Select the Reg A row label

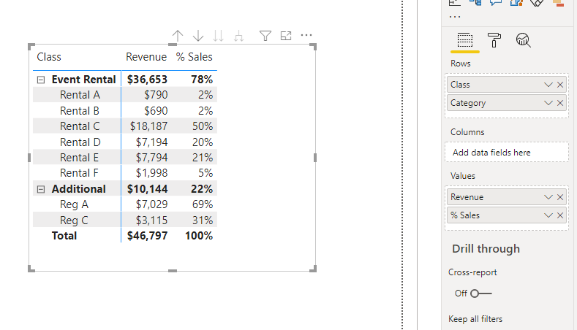click(74, 204)
